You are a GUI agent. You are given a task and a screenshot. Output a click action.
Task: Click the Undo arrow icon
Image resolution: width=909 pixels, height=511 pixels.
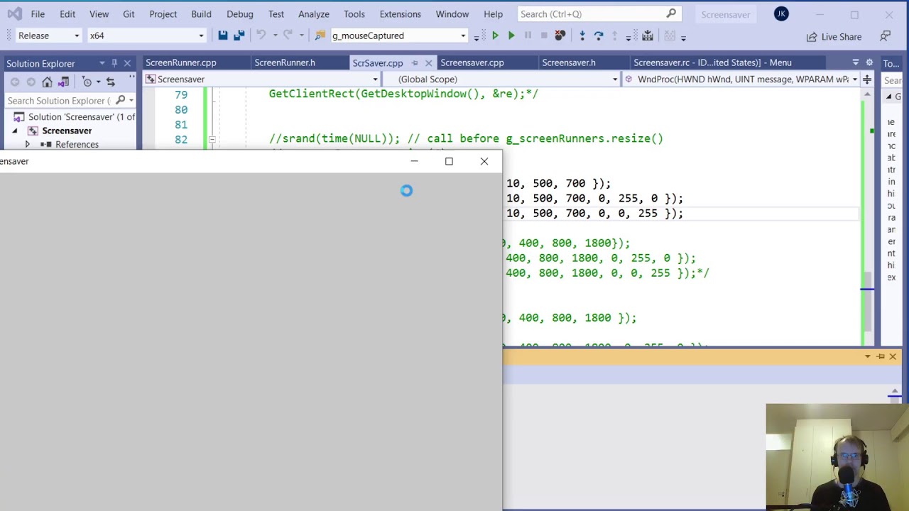click(x=261, y=35)
